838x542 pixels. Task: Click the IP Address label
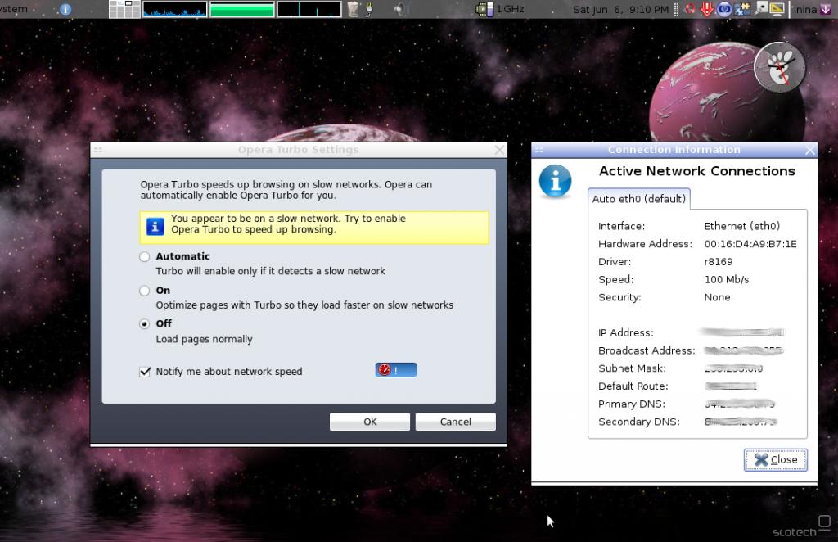[626, 332]
